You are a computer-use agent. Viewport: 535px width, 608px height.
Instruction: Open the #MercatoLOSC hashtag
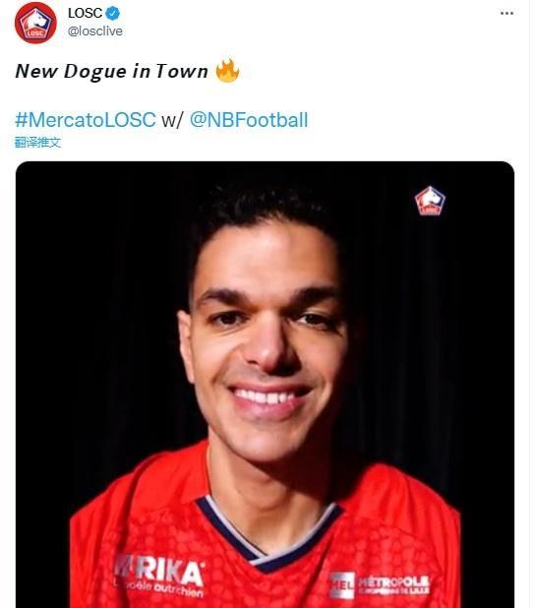(x=86, y=119)
